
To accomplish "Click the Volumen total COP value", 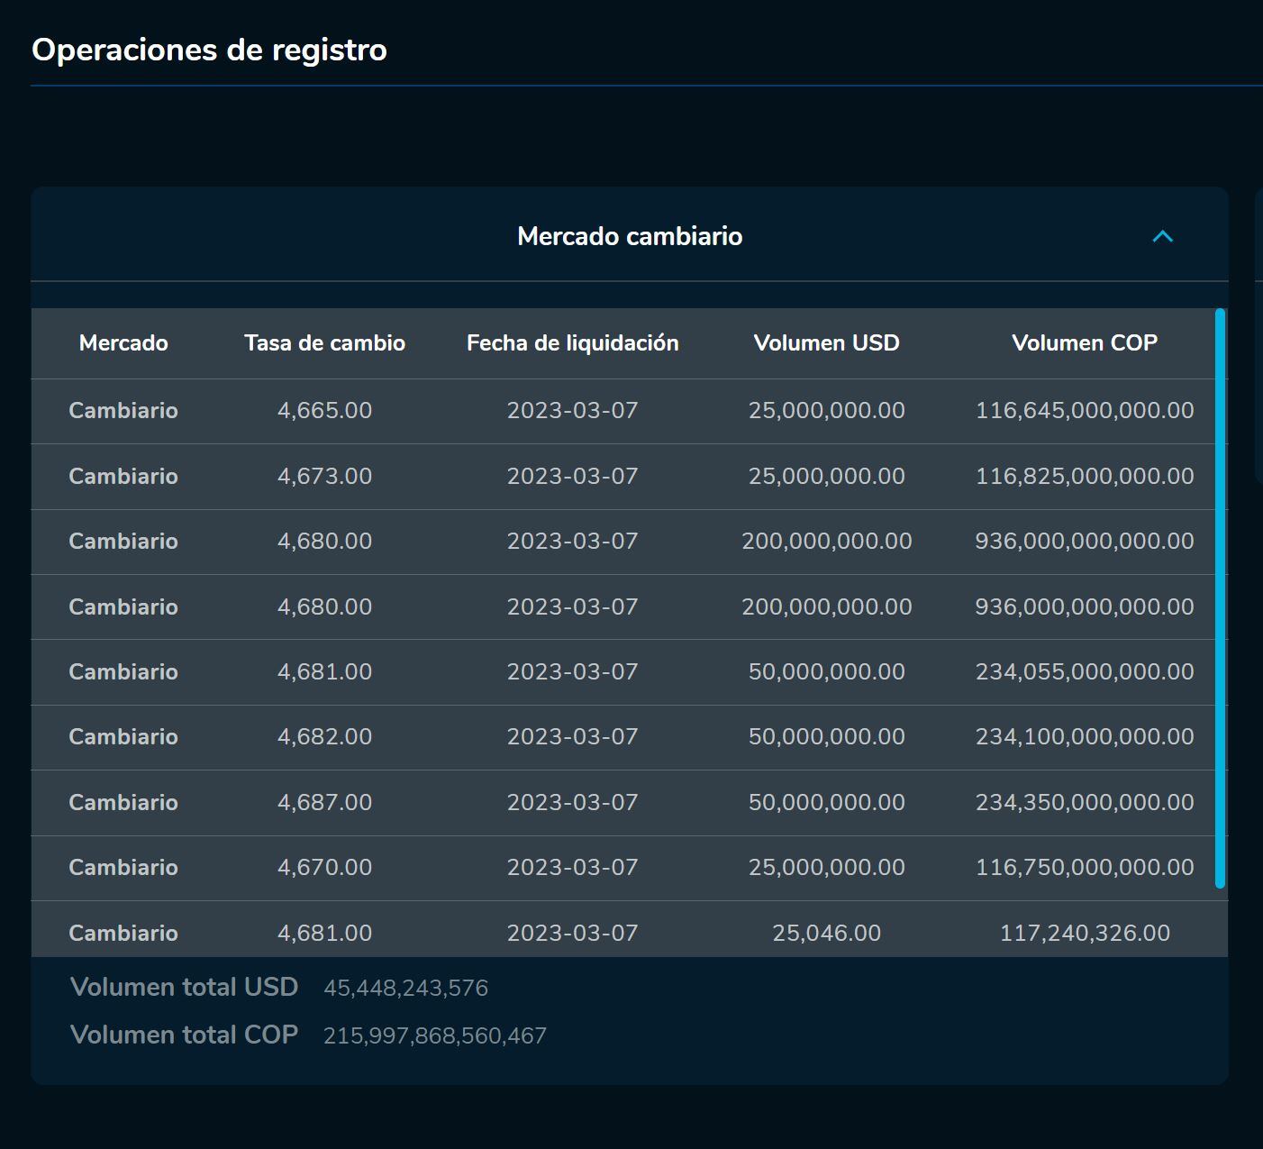I will [435, 1035].
